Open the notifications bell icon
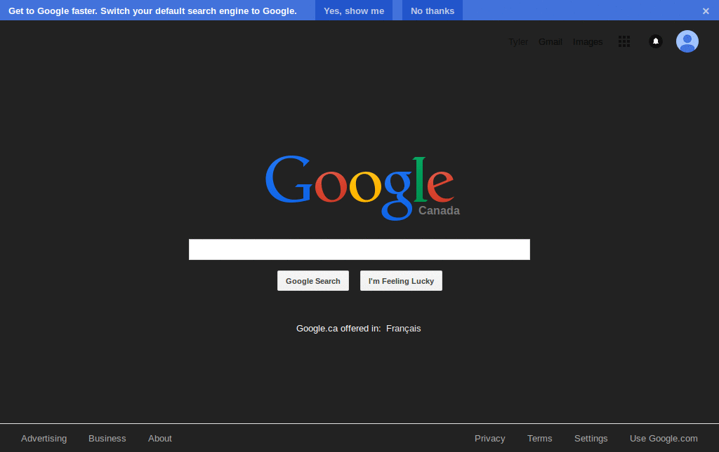 pos(656,41)
